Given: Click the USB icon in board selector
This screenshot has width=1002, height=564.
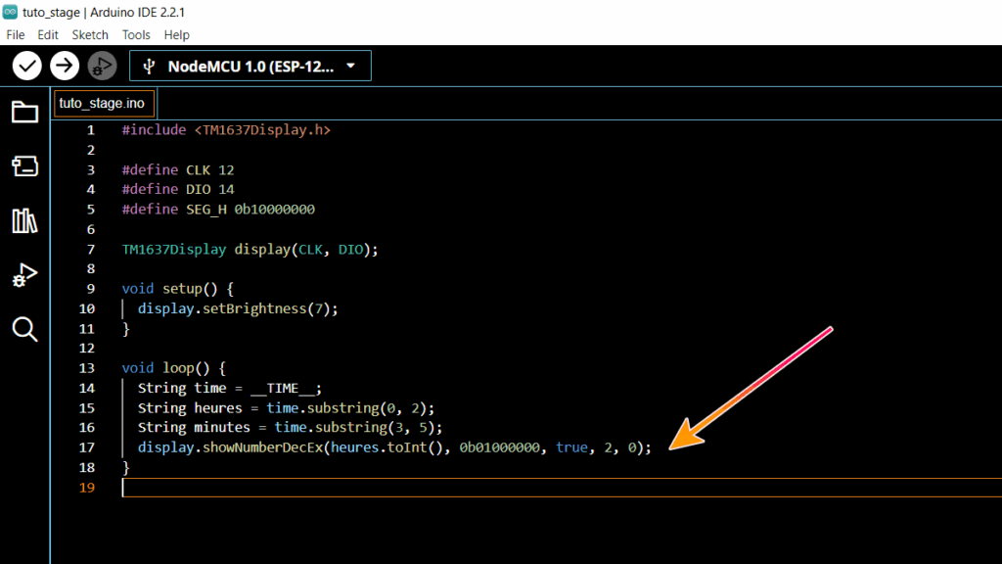Looking at the screenshot, I should [x=149, y=67].
